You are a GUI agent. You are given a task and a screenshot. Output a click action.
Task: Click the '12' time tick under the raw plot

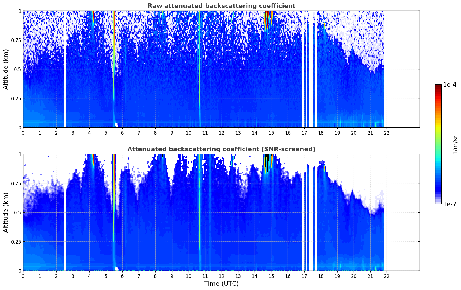(x=222, y=133)
